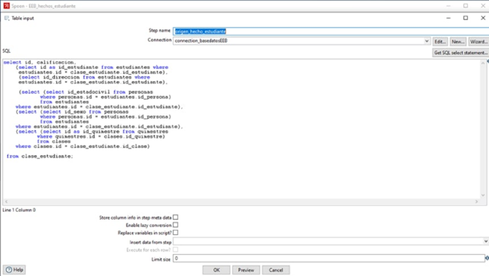Check Replace variables in script option
Viewport: 489px width, 276px height.
(175, 232)
